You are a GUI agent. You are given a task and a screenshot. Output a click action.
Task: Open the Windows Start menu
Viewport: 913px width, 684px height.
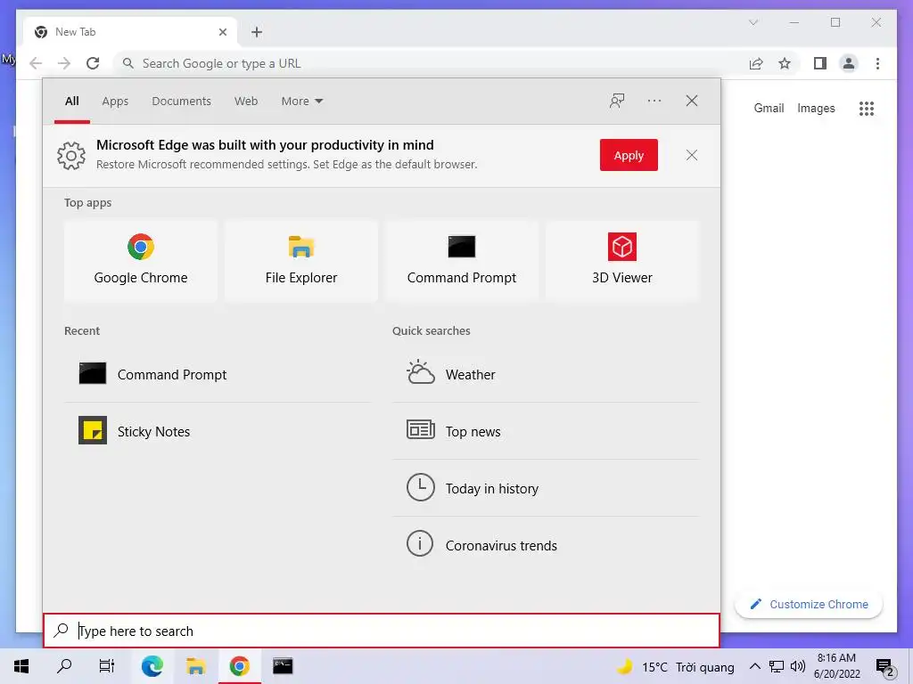point(21,666)
